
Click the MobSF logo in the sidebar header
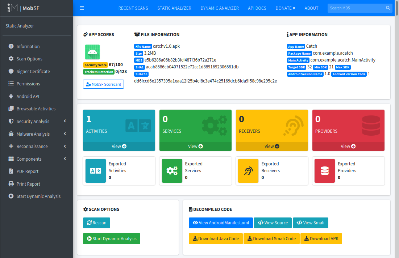(23, 8)
